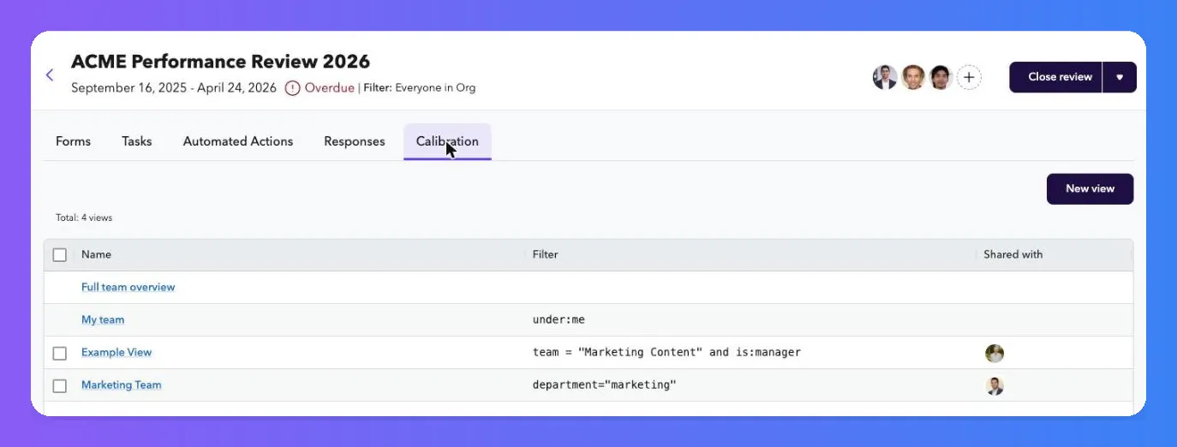
Task: Open the My team view link
Action: (x=103, y=319)
